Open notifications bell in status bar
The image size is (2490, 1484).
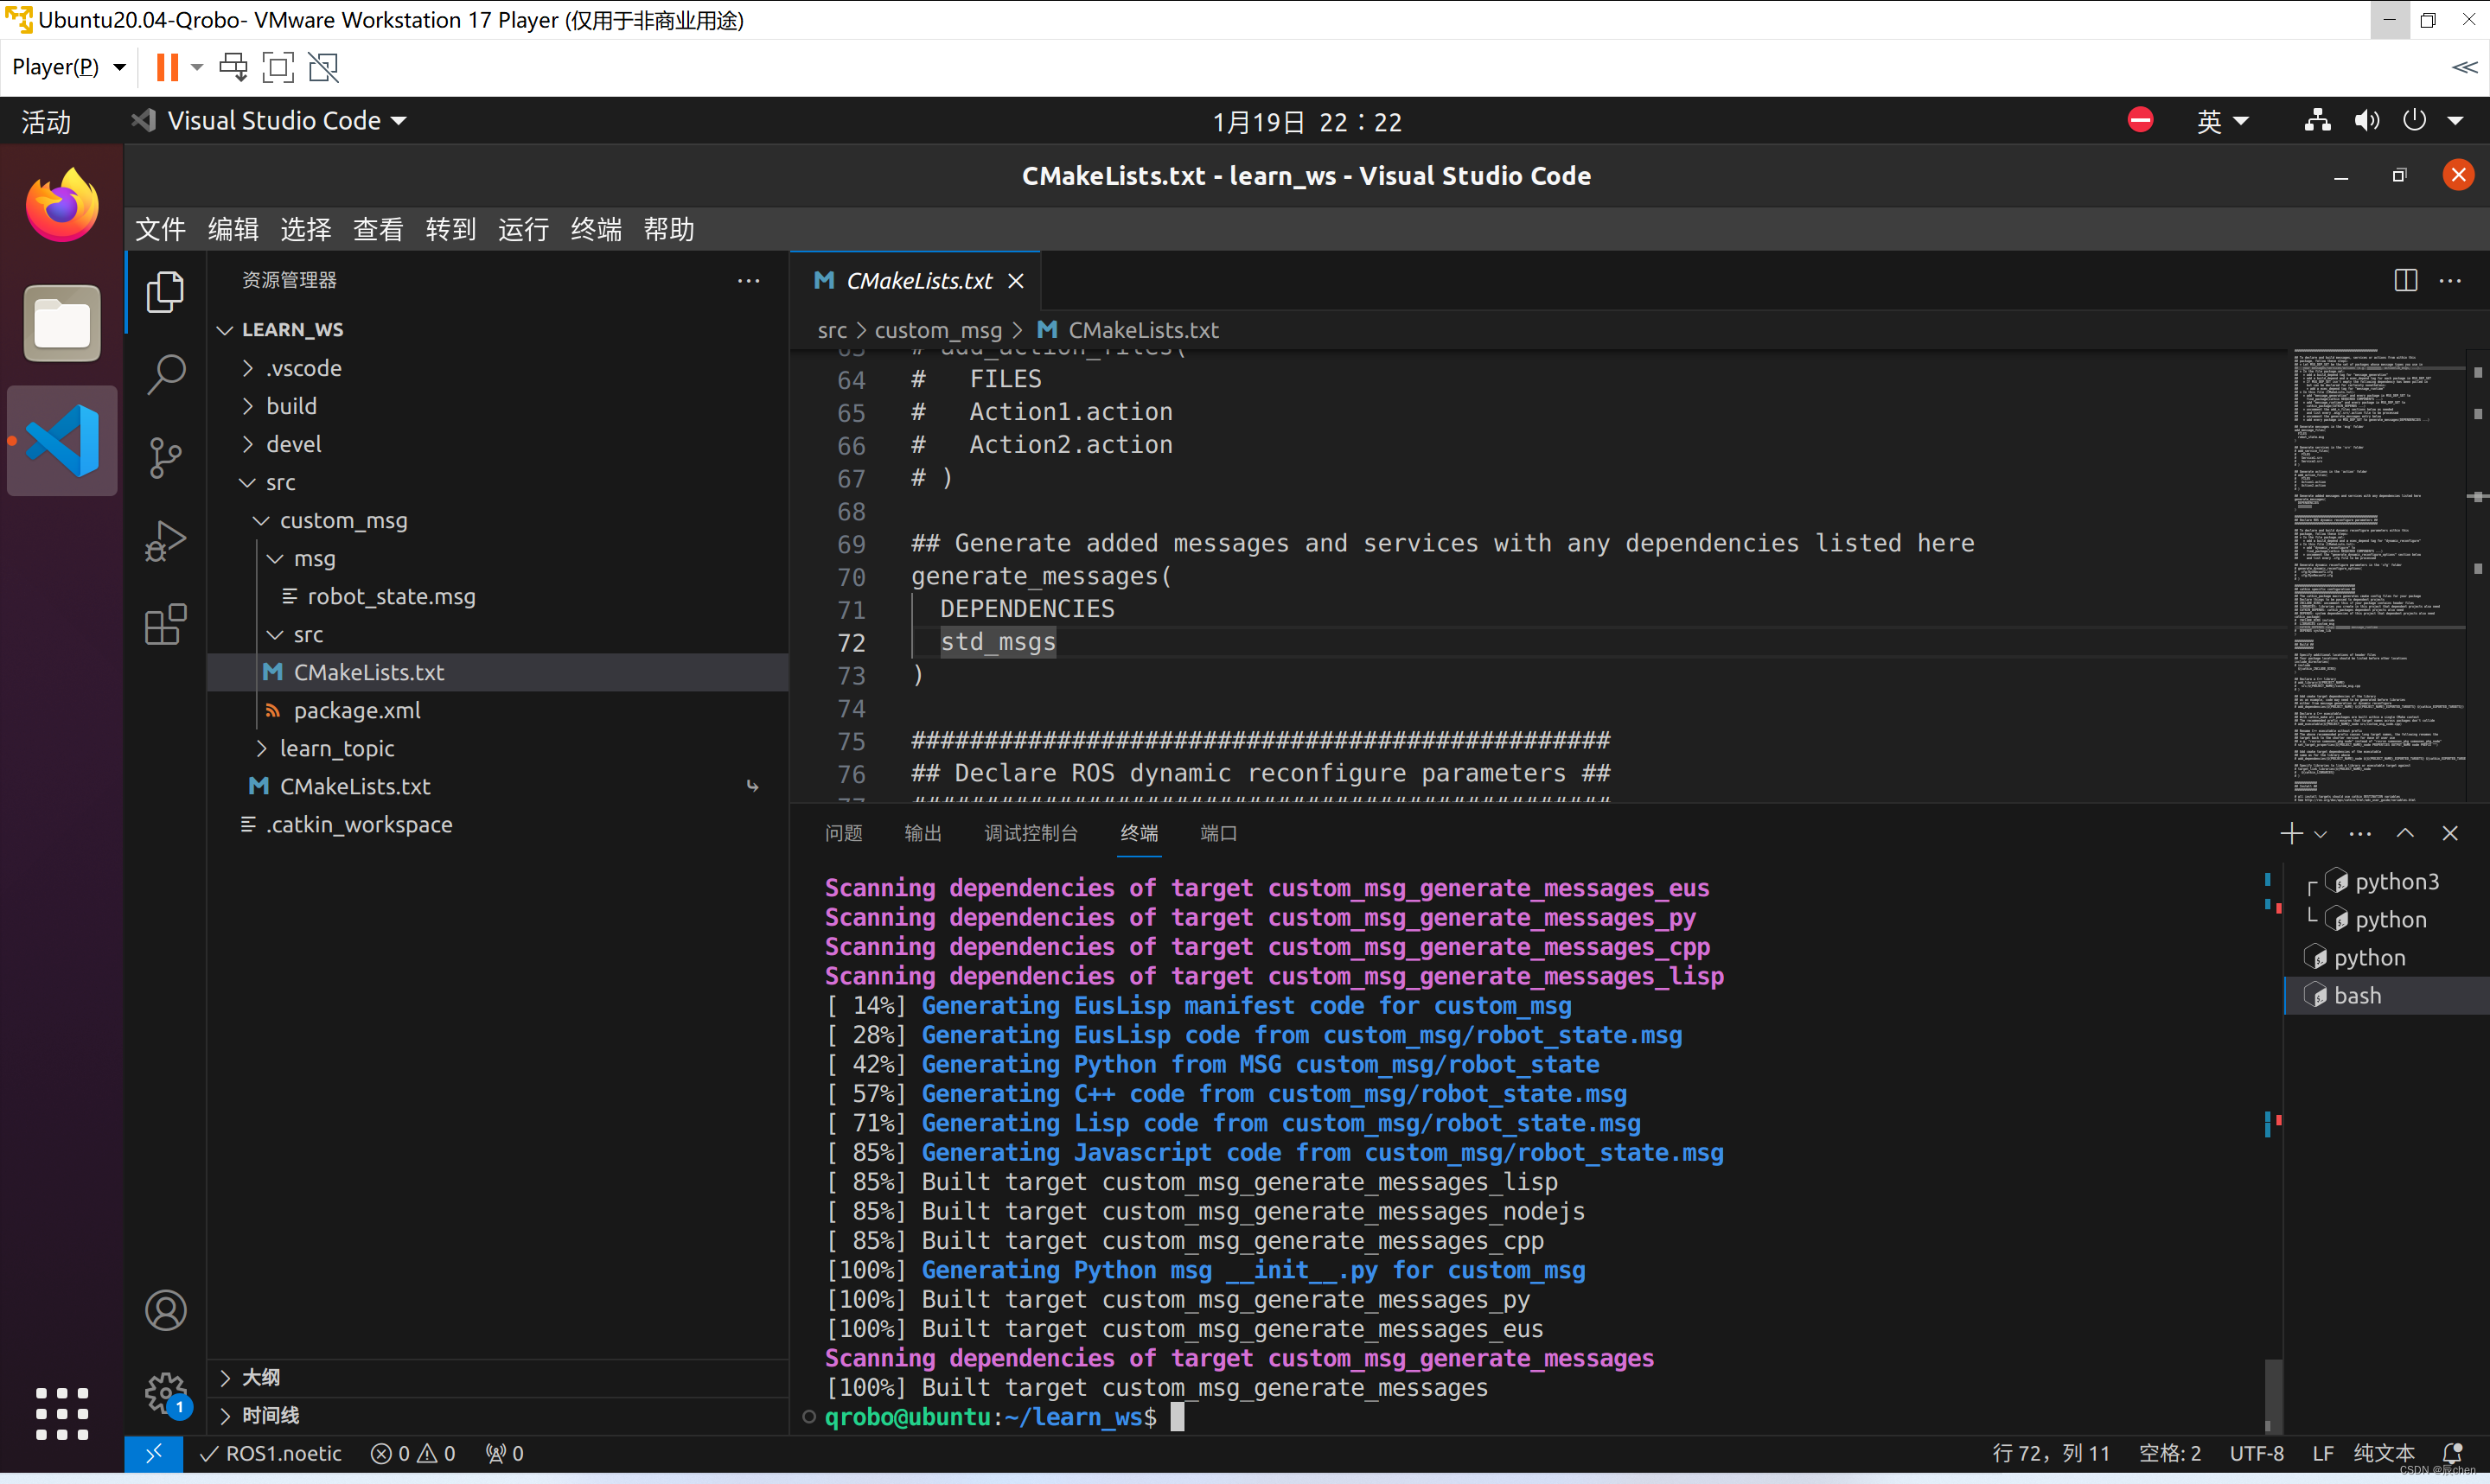click(2452, 1452)
